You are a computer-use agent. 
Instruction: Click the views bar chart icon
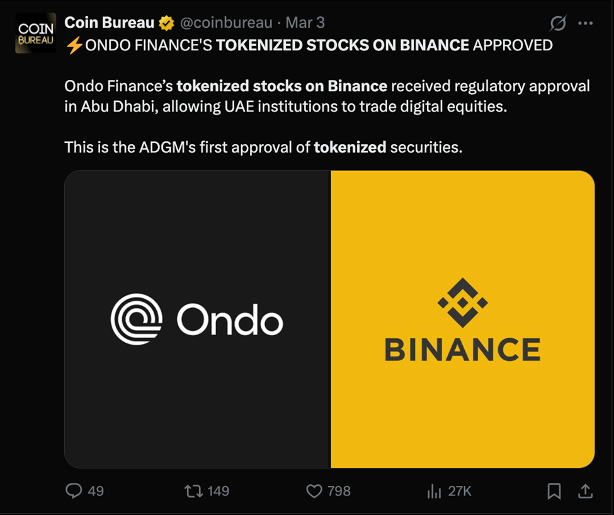click(434, 491)
